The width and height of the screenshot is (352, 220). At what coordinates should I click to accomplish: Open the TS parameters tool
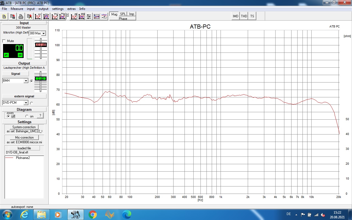pos(252,16)
